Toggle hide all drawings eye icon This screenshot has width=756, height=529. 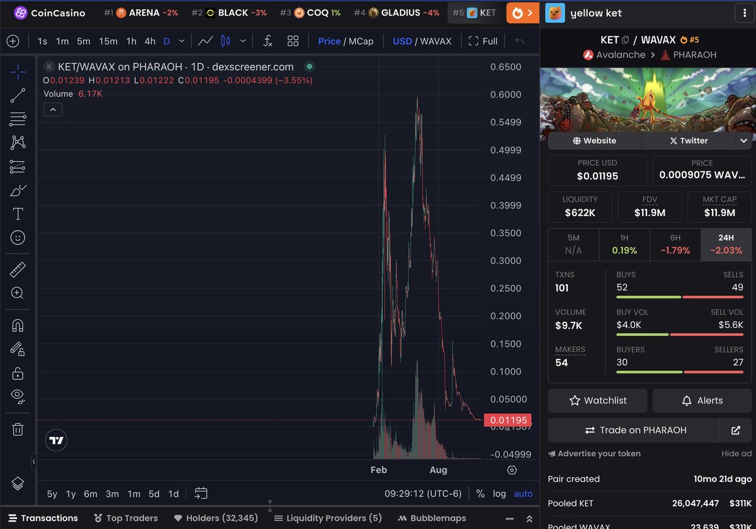(x=18, y=396)
